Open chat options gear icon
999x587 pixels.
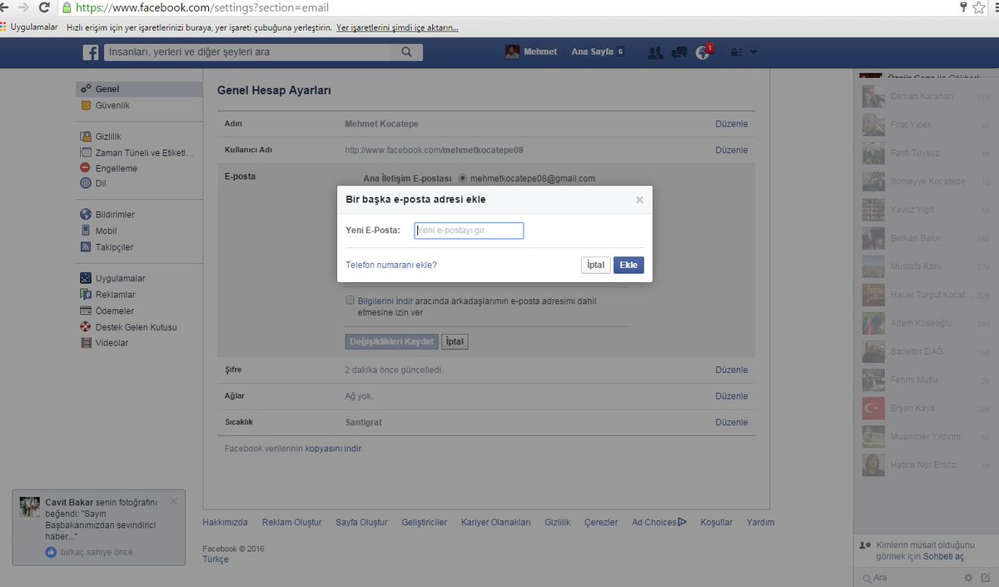click(x=968, y=578)
